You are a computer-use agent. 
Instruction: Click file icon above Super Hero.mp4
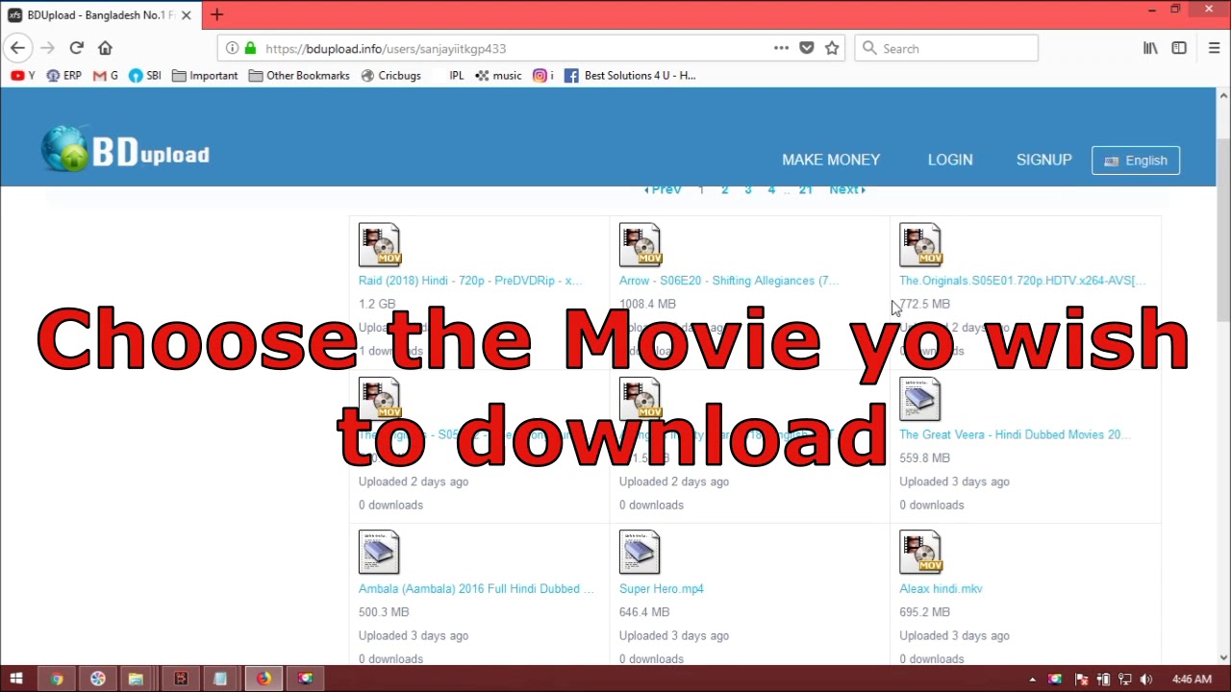[640, 553]
